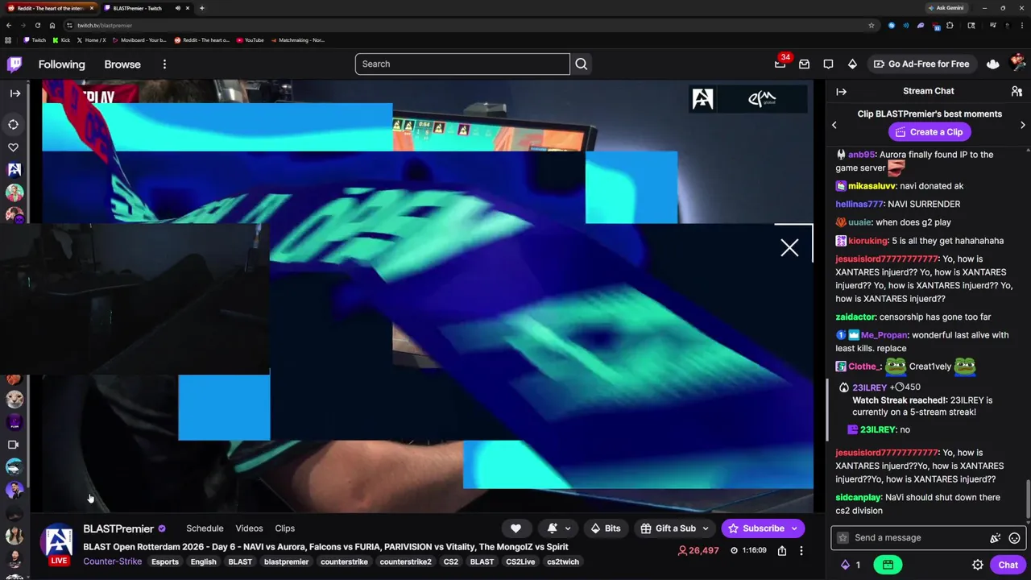Go to the next clip prompt arrow
Screen dimensions: 1031x580
tap(1023, 125)
